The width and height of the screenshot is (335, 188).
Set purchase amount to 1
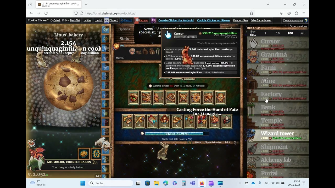pyautogui.click(x=265, y=33)
